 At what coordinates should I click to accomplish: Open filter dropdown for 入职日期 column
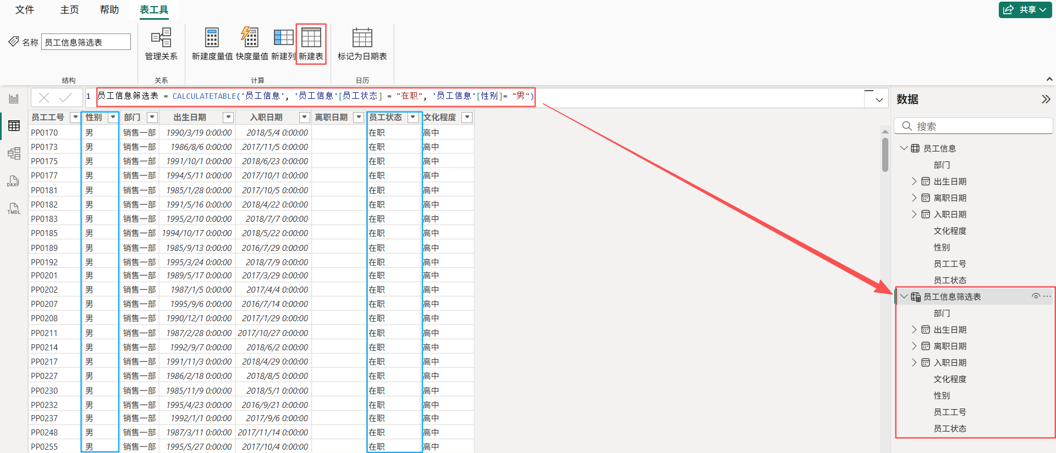tap(304, 117)
